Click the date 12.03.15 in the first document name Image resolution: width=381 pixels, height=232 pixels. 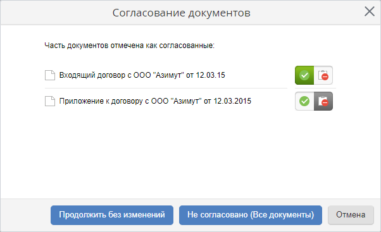[210, 75]
